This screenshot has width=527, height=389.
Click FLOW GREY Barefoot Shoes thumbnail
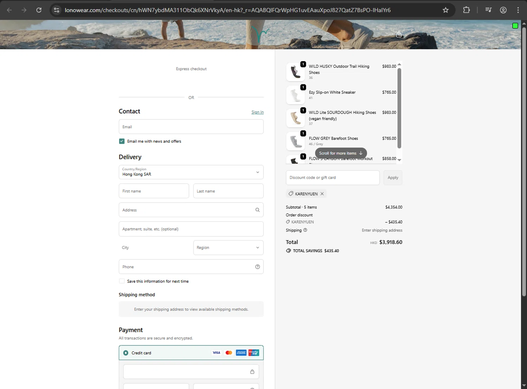pos(295,141)
